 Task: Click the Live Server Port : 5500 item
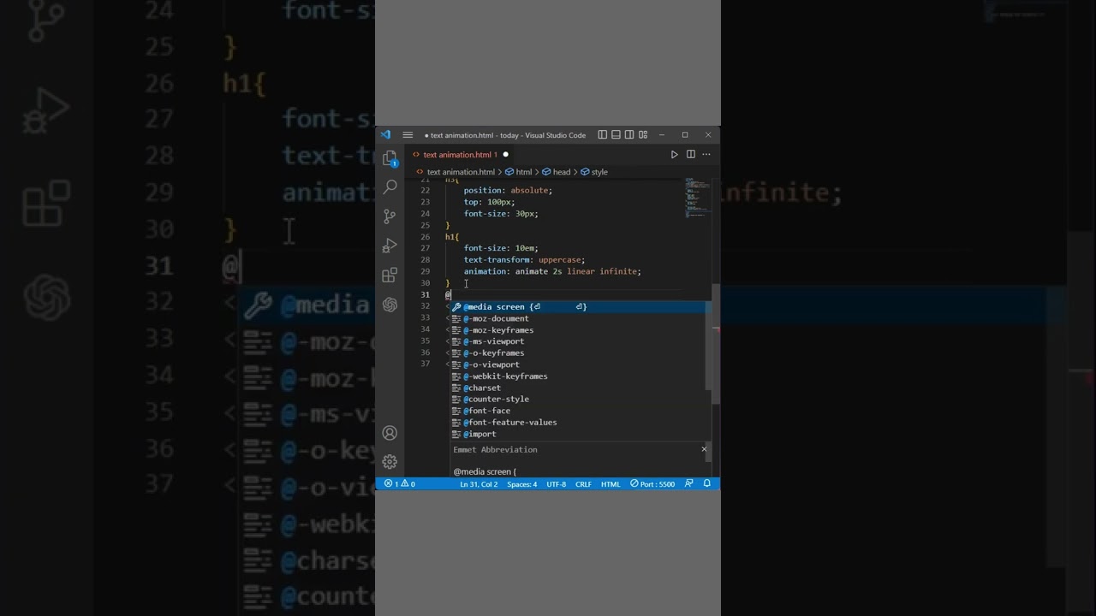pos(652,484)
